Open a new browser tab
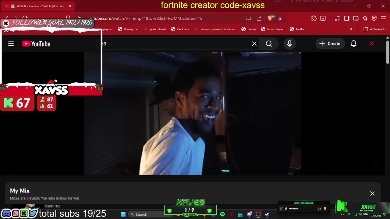The width and height of the screenshot is (390, 219). point(81,6)
